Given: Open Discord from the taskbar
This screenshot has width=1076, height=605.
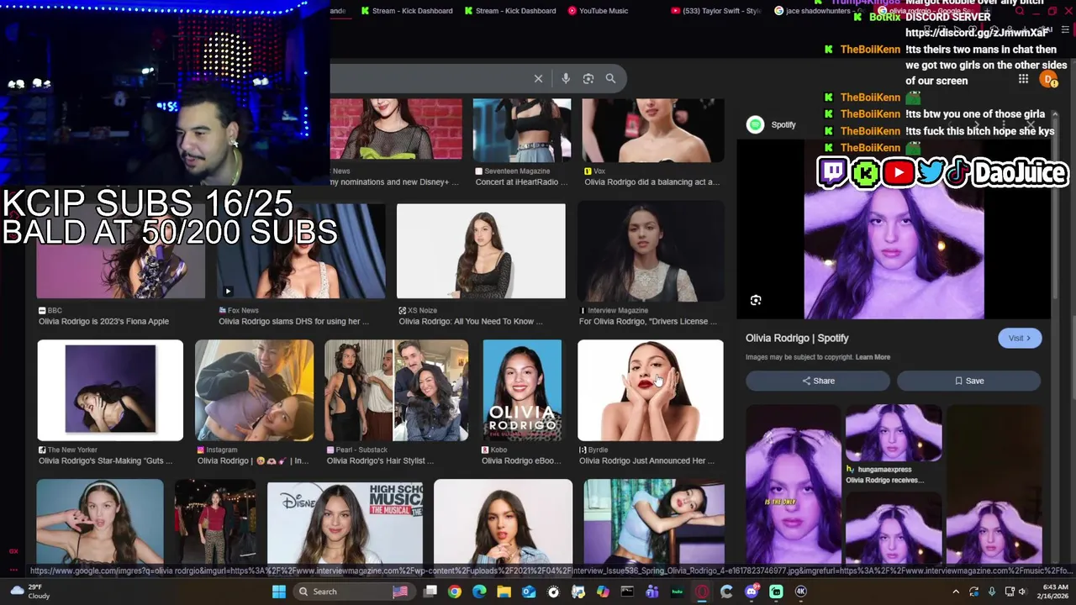Looking at the screenshot, I should click(x=752, y=592).
